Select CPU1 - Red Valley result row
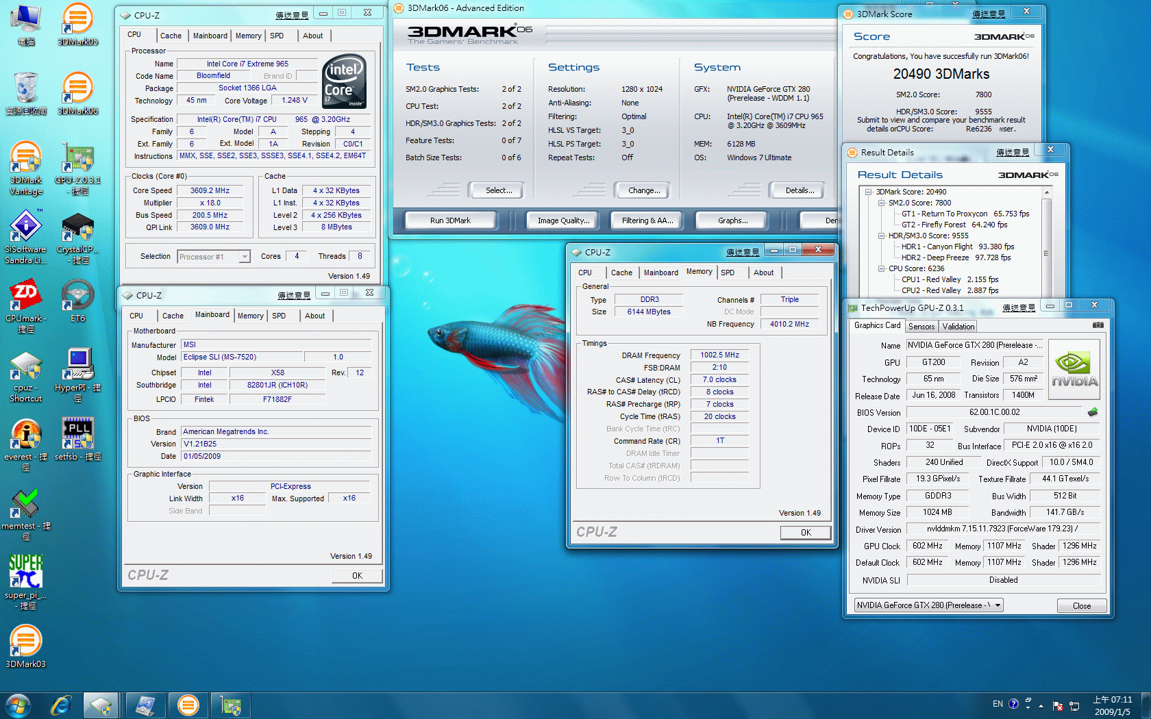Screen dimensions: 1151x719 coord(950,279)
